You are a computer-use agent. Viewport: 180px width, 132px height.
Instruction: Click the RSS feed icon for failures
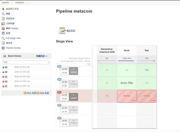38,93
